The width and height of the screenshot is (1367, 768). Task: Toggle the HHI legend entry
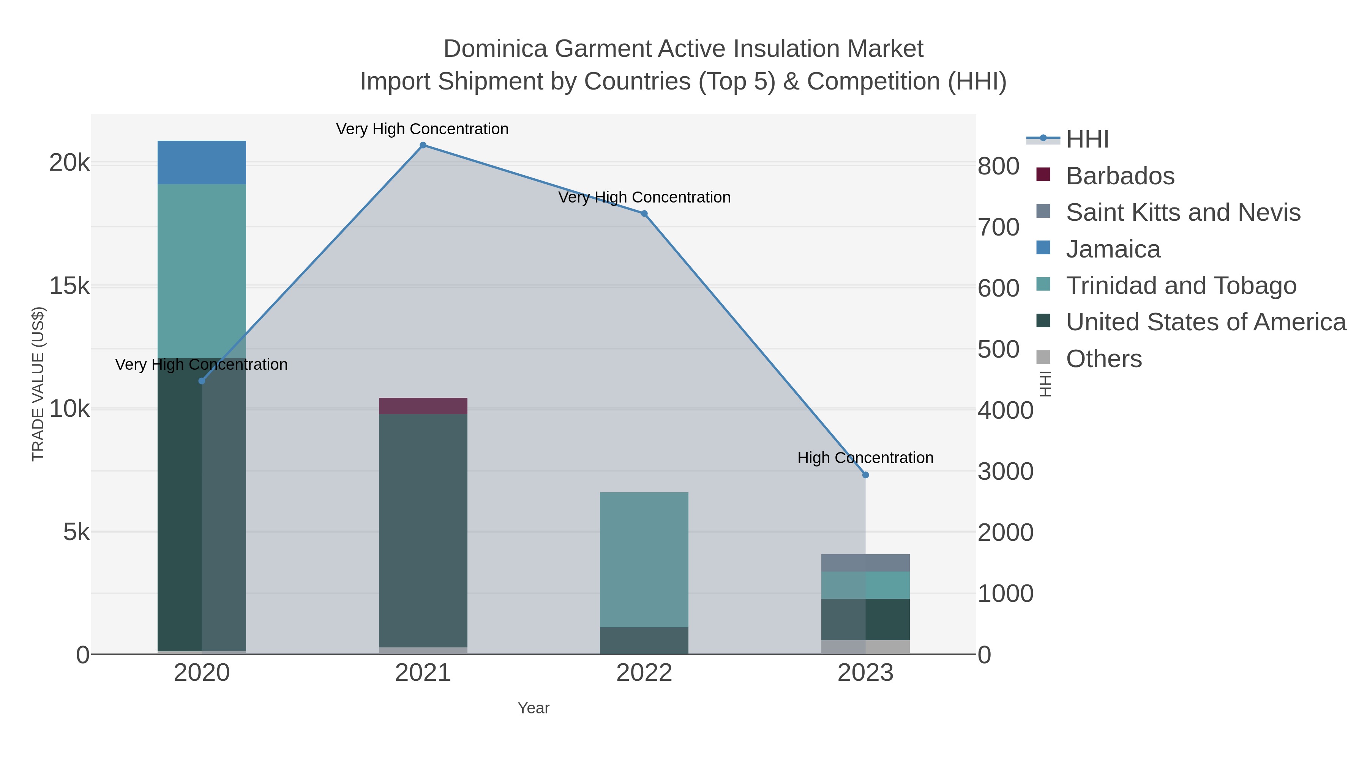(1067, 139)
